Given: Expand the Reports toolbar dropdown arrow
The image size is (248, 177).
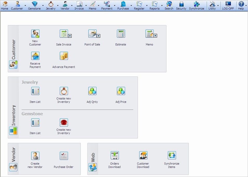Looking at the screenshot, I should coord(162,5).
